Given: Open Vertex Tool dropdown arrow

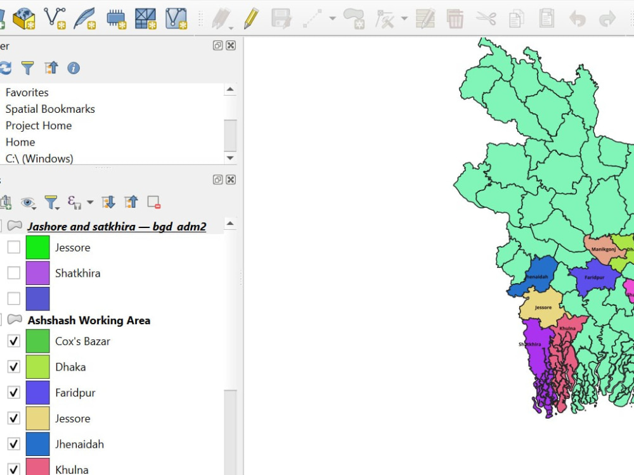Looking at the screenshot, I should point(404,18).
